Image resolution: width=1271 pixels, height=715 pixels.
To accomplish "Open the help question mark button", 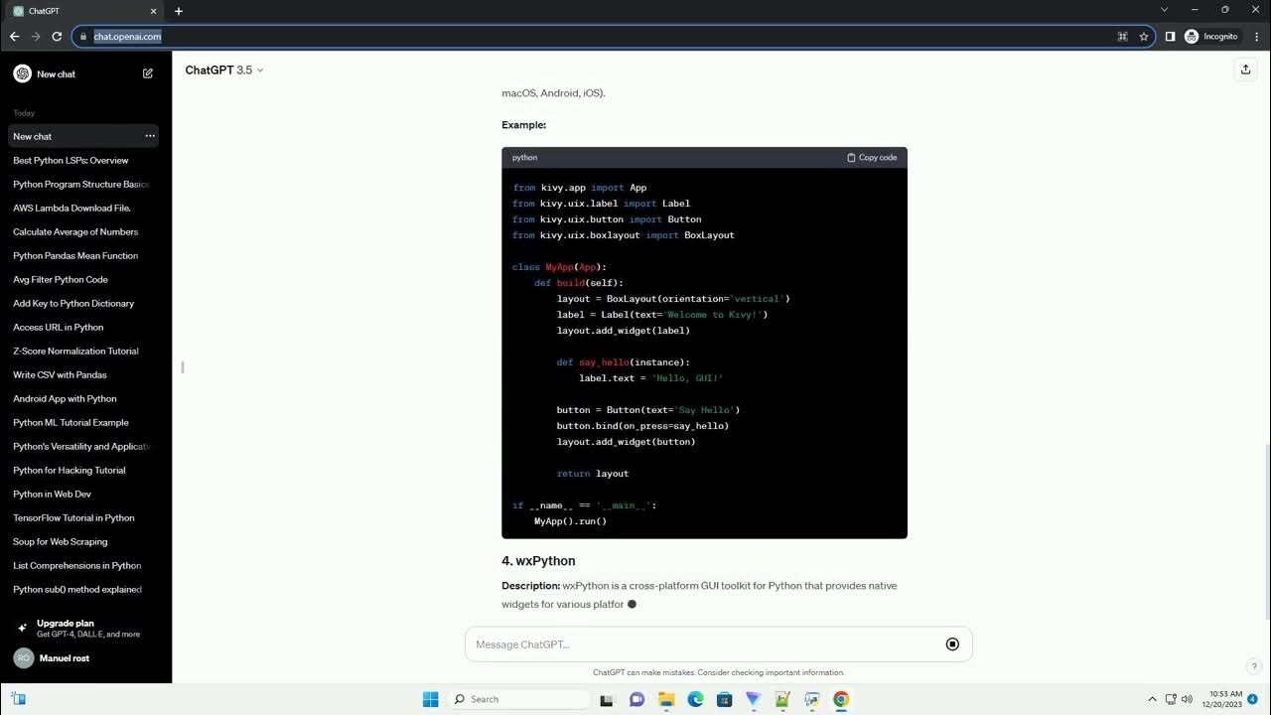I will [x=1254, y=666].
